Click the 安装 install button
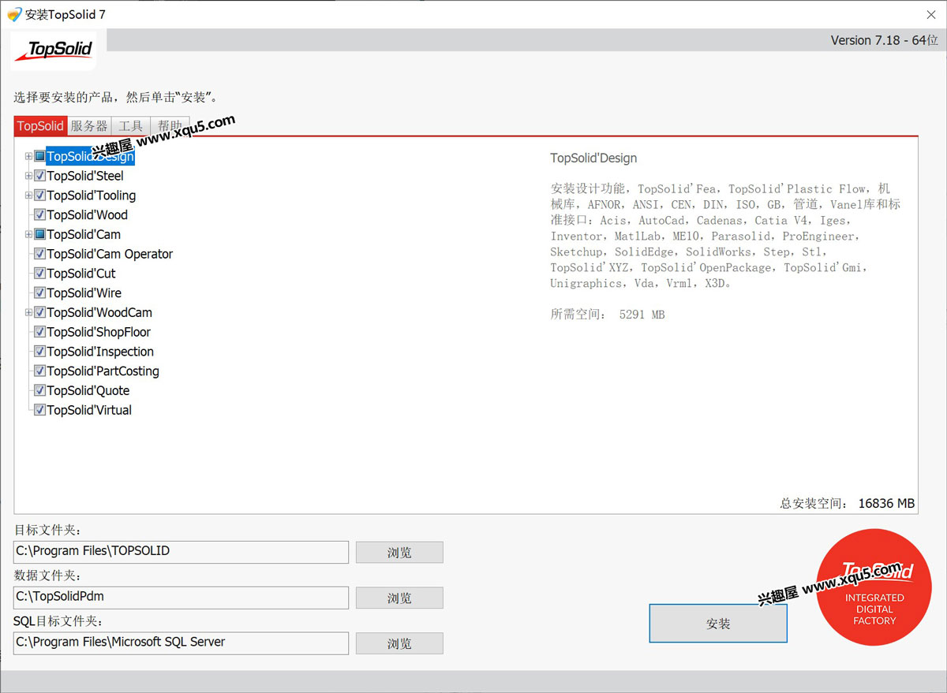947x693 pixels. point(718,624)
